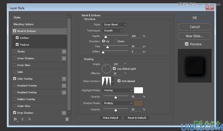This screenshot has width=223, height=131.
Task: Click the Altitude value field
Action: point(118,74)
